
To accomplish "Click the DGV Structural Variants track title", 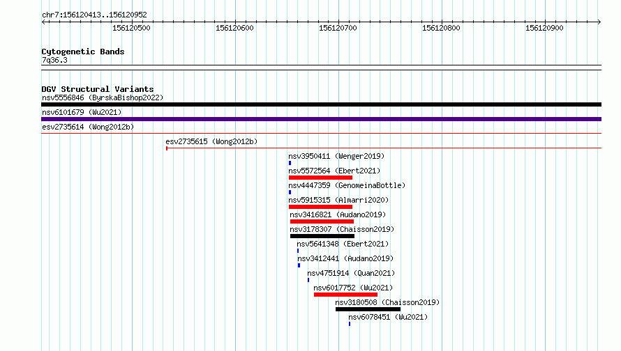I will [98, 89].
